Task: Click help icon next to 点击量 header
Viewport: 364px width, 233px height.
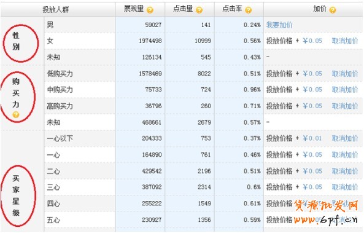Action: click(x=199, y=10)
